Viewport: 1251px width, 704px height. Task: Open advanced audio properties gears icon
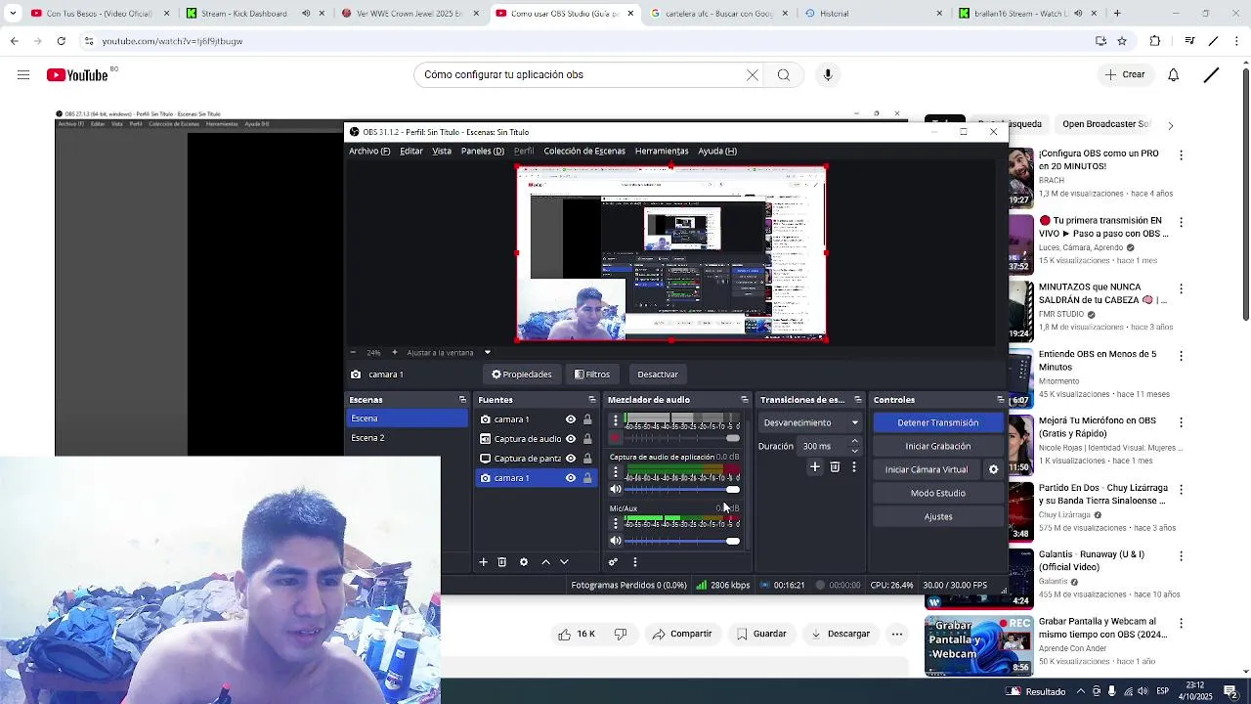[x=613, y=562]
